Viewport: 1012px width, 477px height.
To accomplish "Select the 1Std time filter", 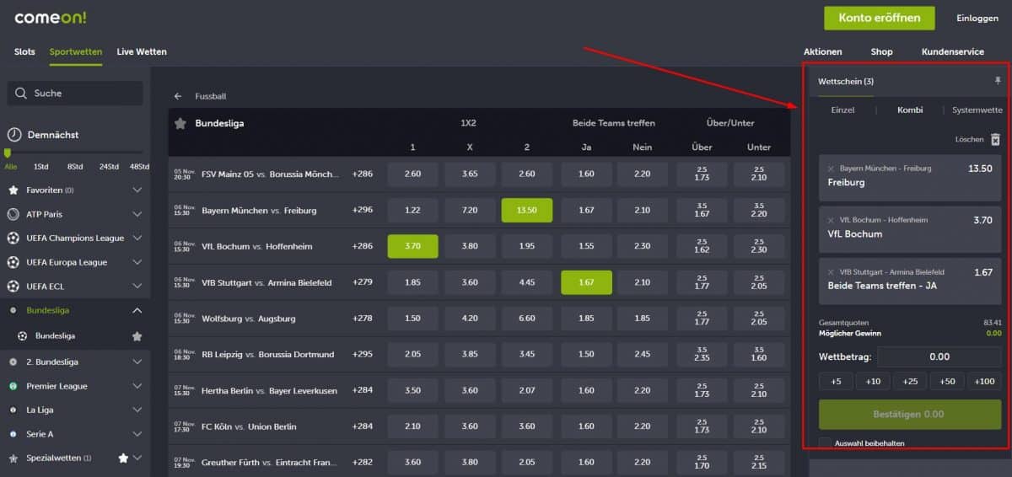I will [x=41, y=167].
